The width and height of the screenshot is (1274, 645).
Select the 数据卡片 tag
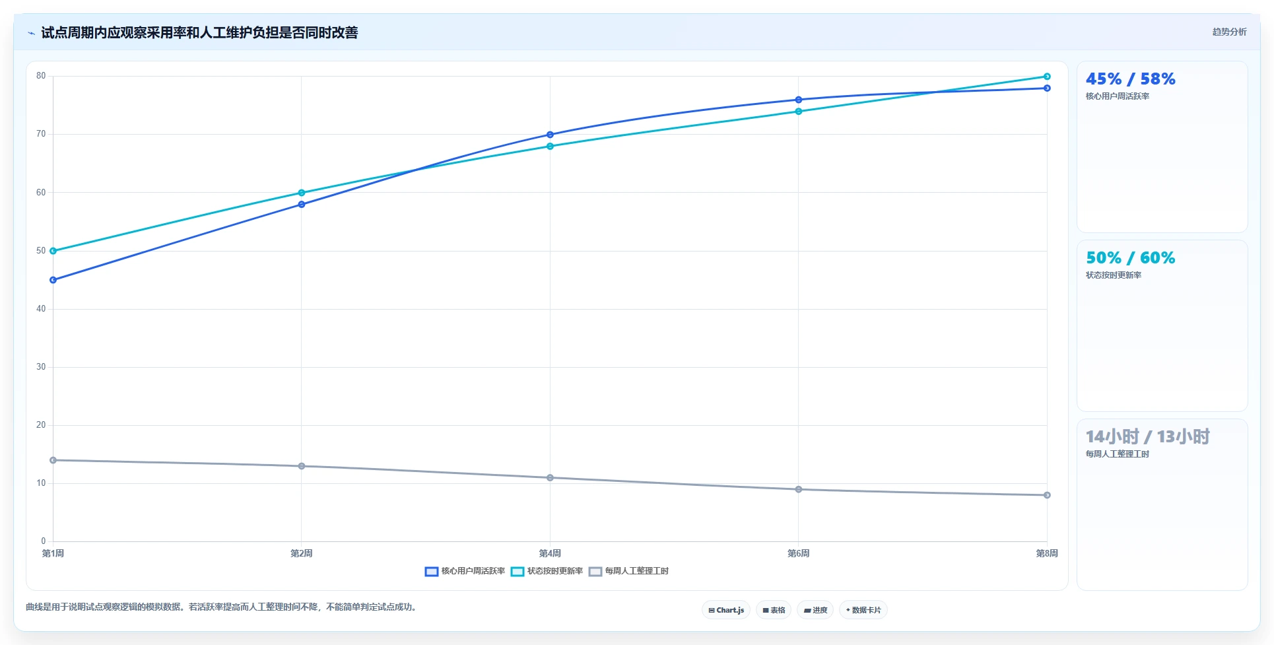pos(863,610)
